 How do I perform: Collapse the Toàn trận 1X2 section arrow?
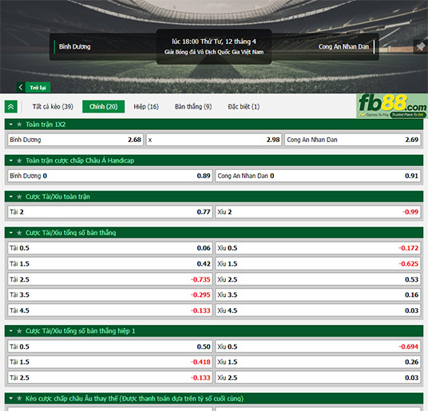[11, 124]
